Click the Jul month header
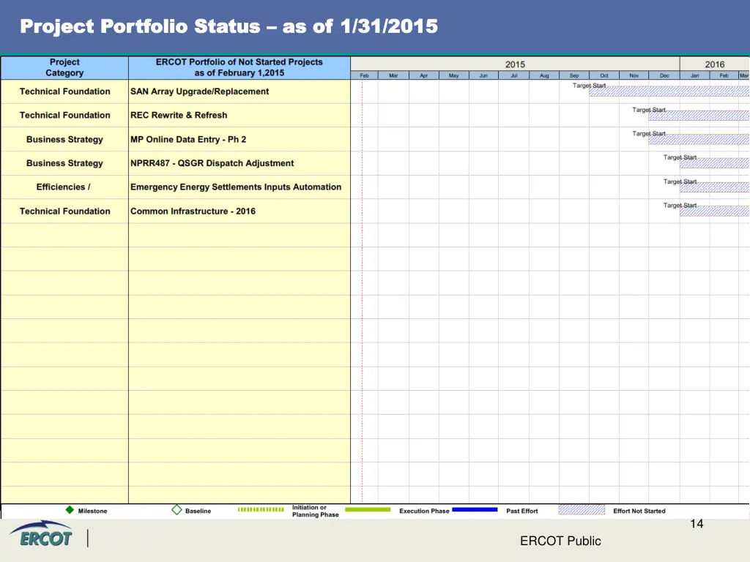 513,75
